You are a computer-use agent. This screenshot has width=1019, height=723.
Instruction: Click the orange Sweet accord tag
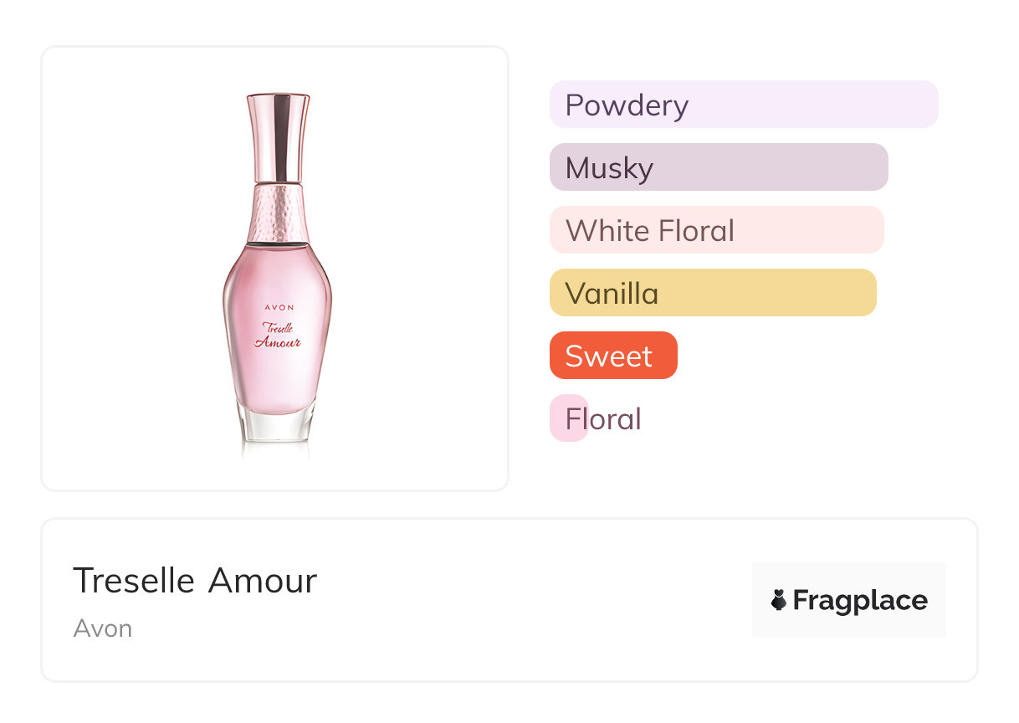[x=613, y=356]
